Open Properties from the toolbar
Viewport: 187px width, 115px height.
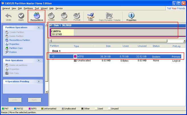point(131,17)
